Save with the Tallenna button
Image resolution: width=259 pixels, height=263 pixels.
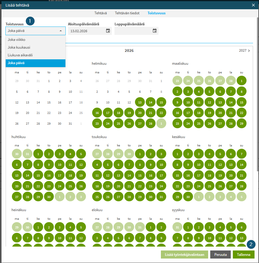(x=244, y=254)
